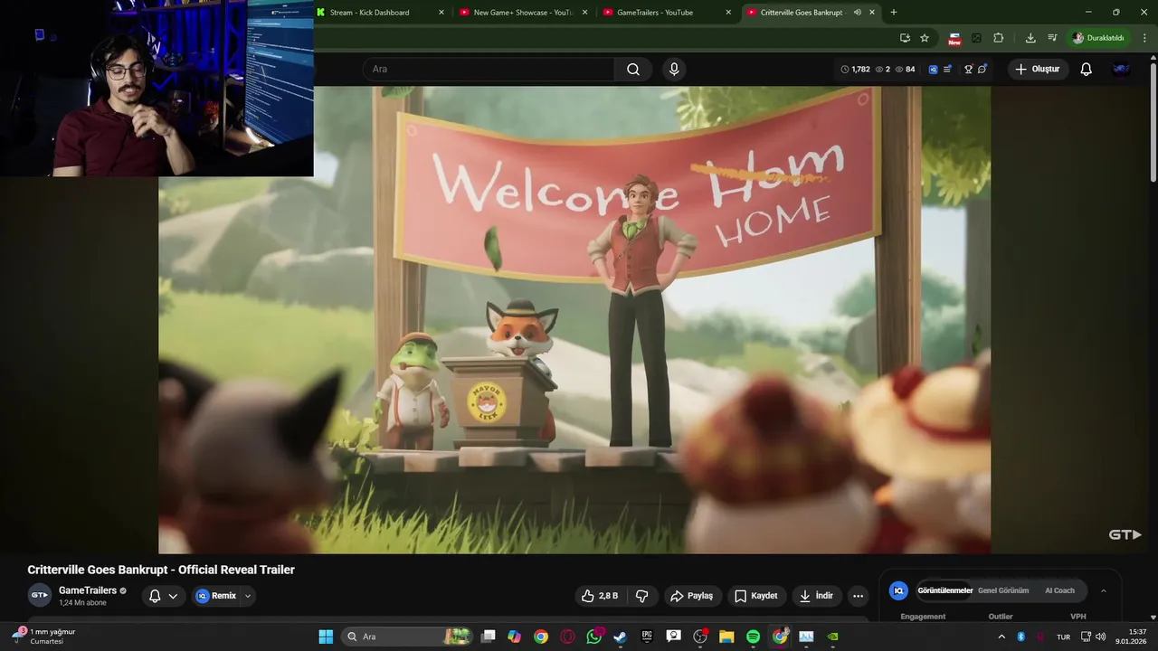Switch to the New Game+ Showcase tab
The width and height of the screenshot is (1158, 651).
(525, 13)
